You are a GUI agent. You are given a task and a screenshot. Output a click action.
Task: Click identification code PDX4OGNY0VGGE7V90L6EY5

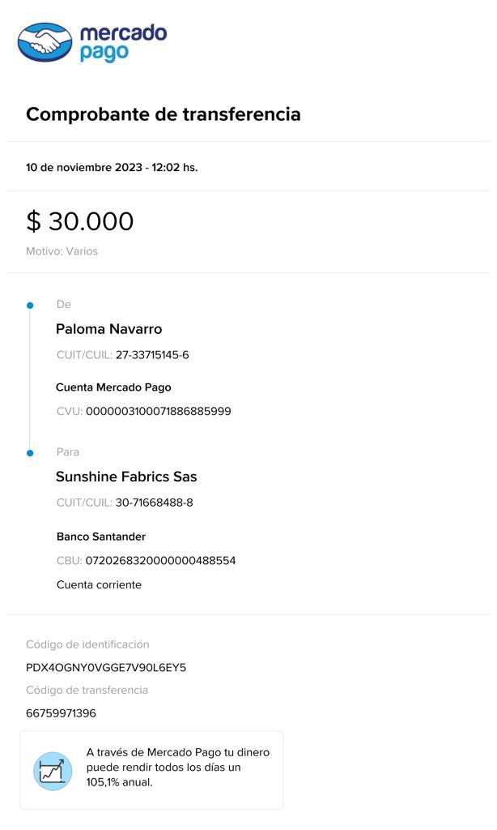(106, 668)
